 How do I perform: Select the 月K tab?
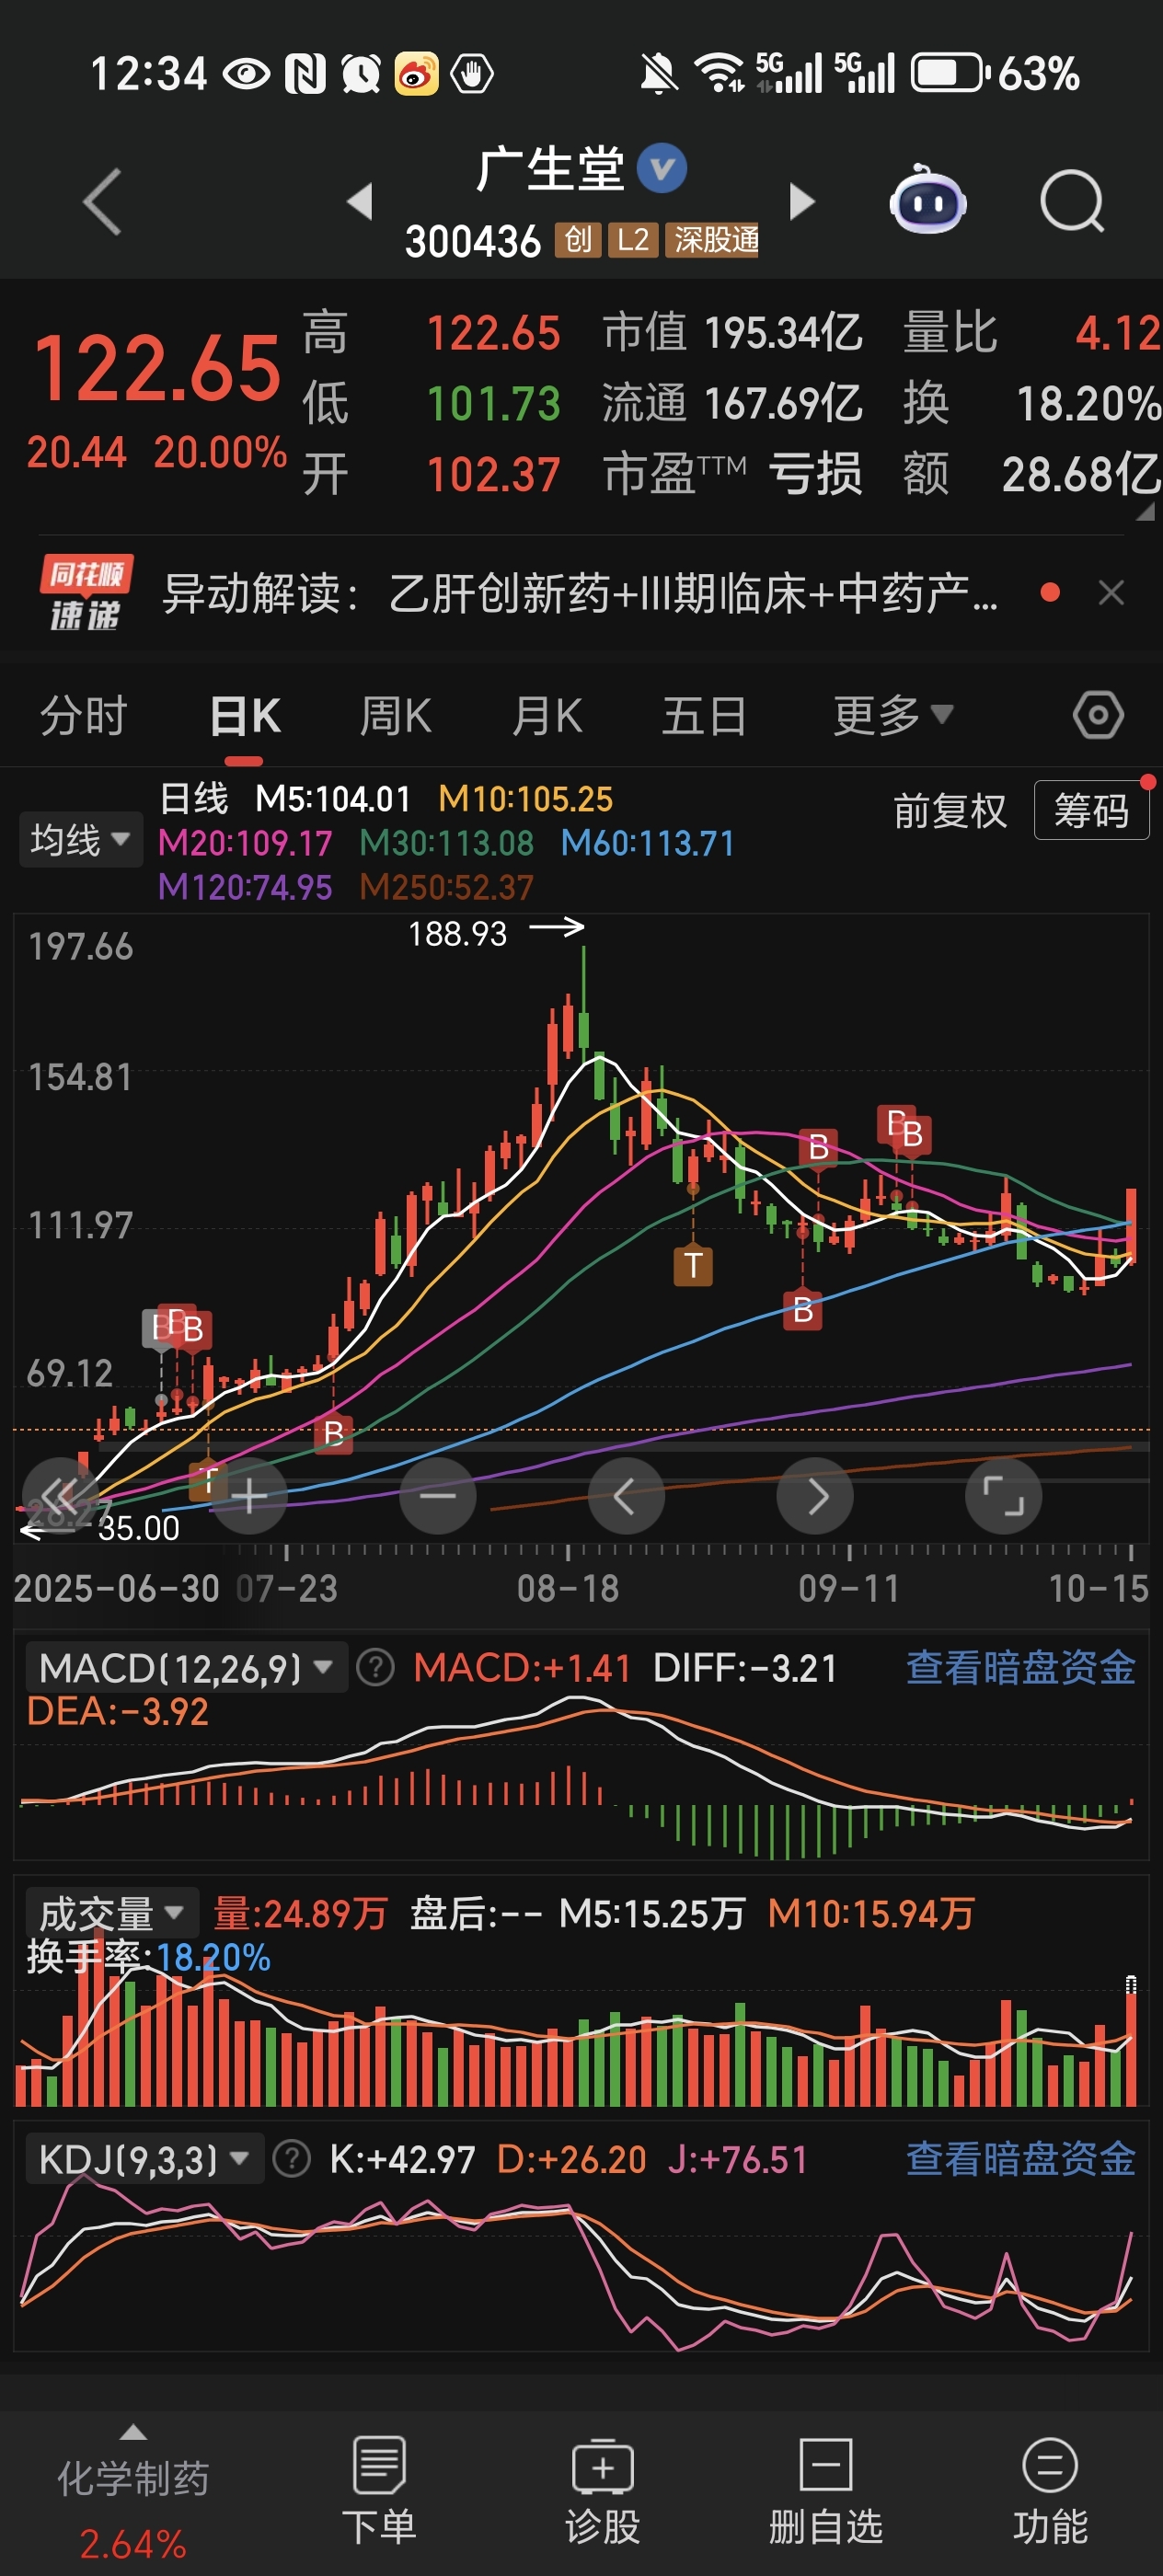point(547,716)
